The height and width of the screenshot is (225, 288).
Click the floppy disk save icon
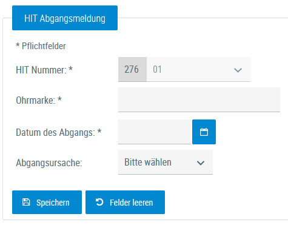[x=26, y=202]
